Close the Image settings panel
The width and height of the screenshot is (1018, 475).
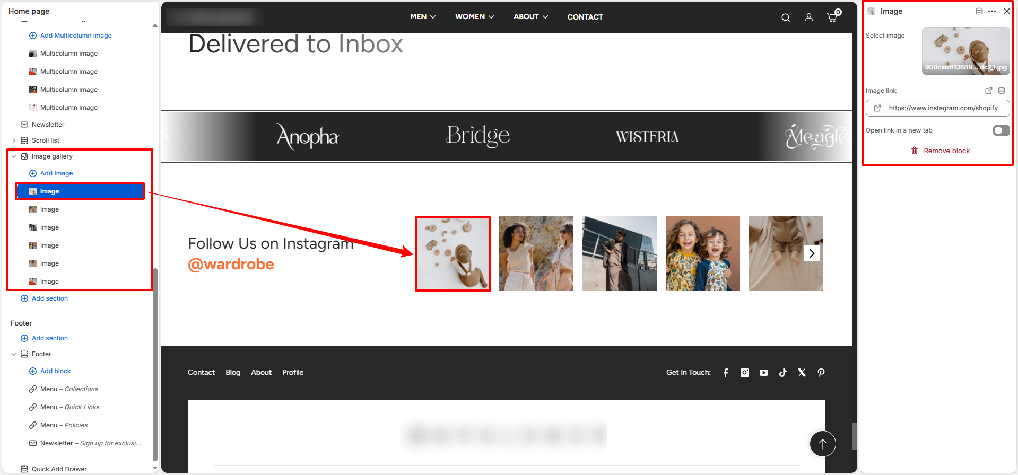coord(1007,11)
